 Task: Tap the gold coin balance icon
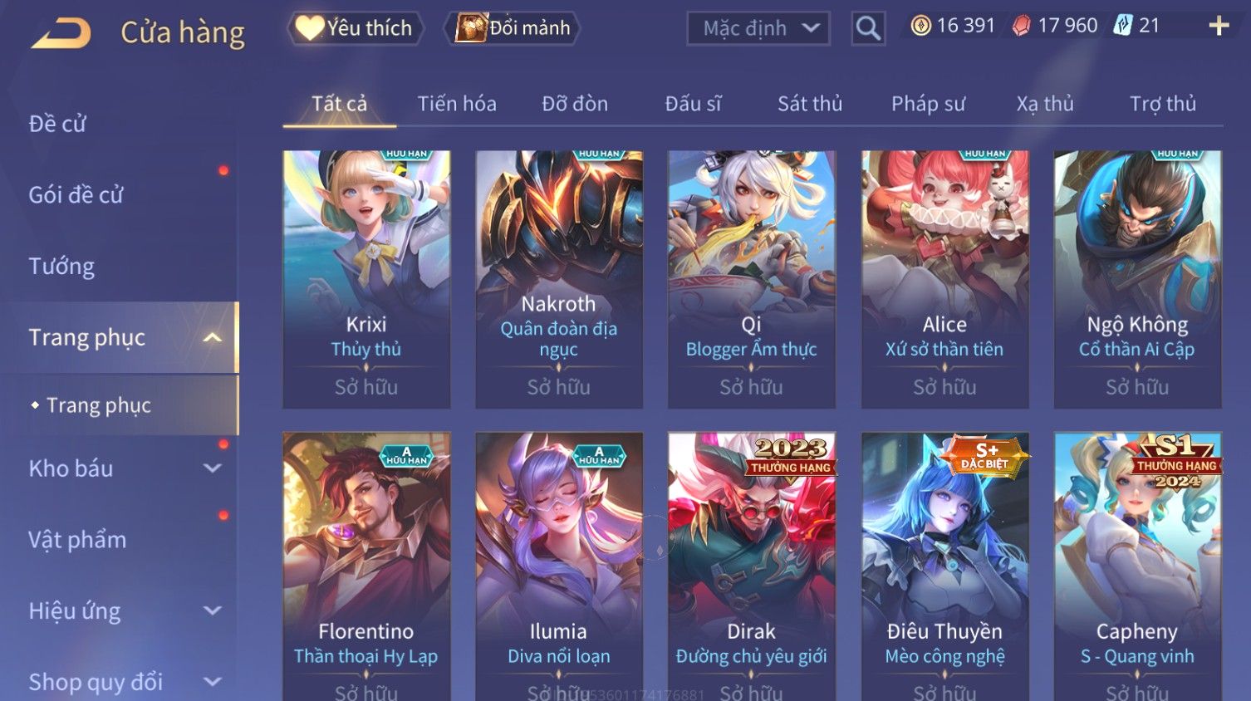pos(921,26)
